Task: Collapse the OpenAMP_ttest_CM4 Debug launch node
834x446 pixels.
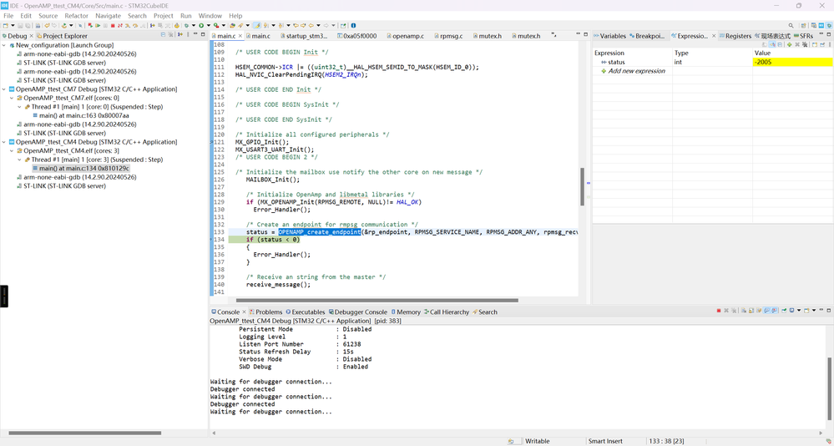Action: click(5, 142)
